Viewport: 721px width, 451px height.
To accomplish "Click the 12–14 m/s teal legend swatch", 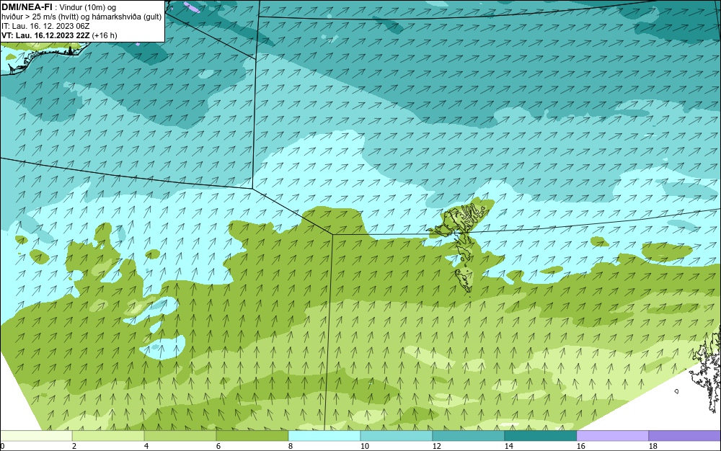I will pyautogui.click(x=468, y=436).
